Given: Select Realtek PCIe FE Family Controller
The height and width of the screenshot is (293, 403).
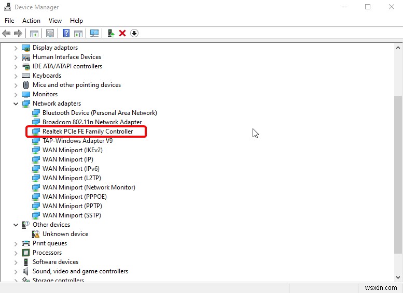Looking at the screenshot, I should [88, 131].
